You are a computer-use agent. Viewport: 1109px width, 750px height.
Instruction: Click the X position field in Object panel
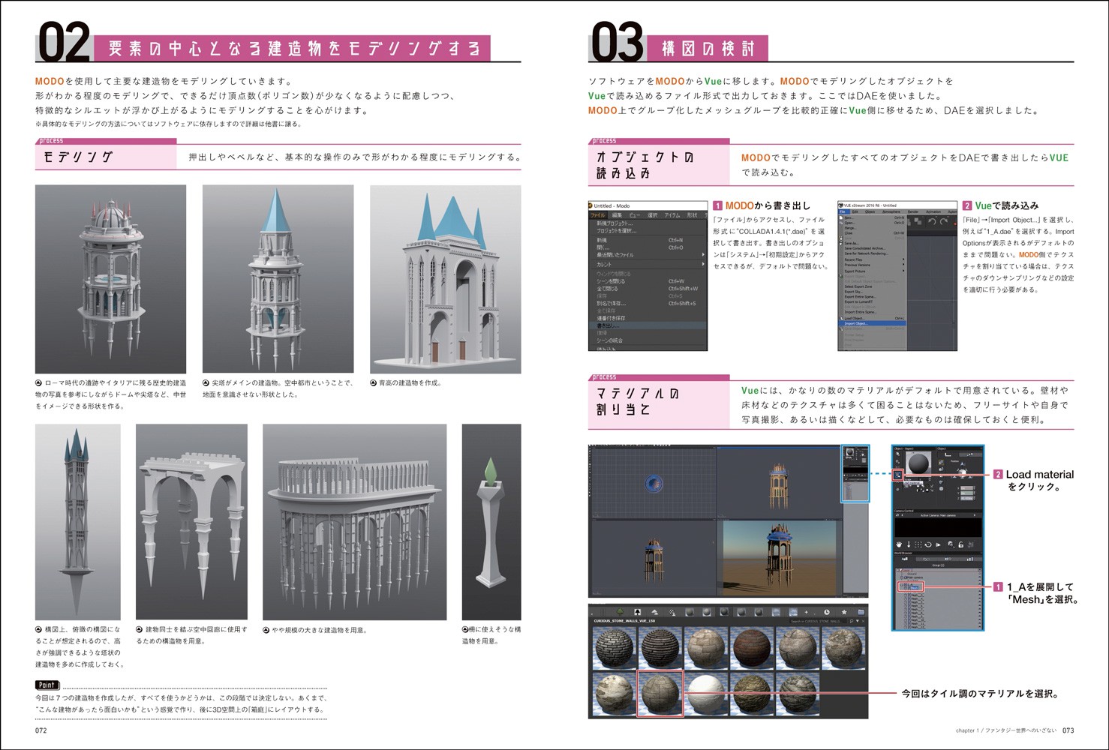(968, 488)
